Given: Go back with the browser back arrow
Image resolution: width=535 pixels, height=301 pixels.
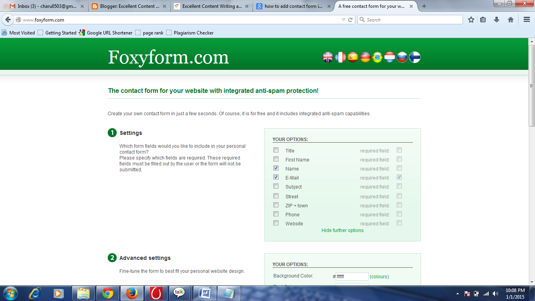Looking at the screenshot, I should pos(8,20).
